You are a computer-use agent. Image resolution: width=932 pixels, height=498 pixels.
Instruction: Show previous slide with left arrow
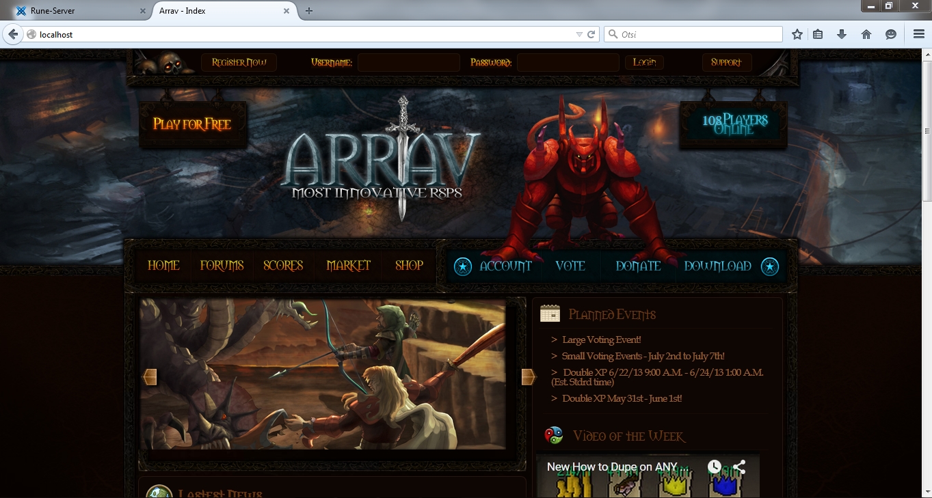[149, 377]
